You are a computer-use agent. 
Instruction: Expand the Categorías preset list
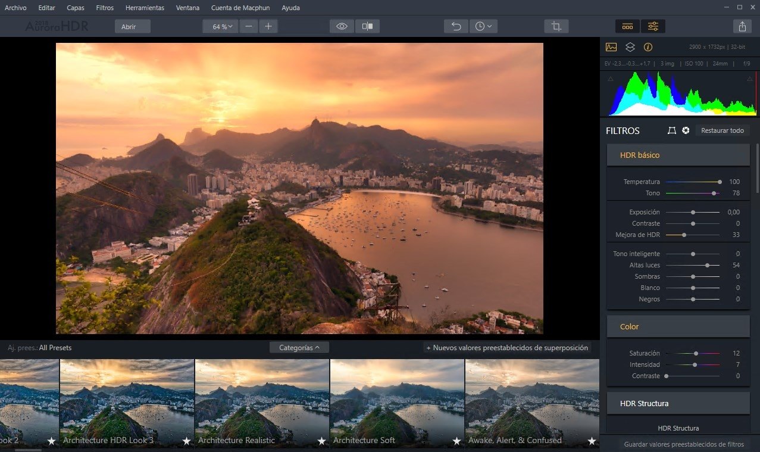(299, 347)
